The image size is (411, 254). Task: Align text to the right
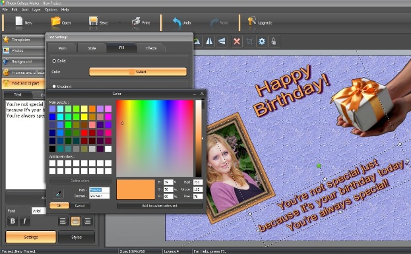(87, 221)
